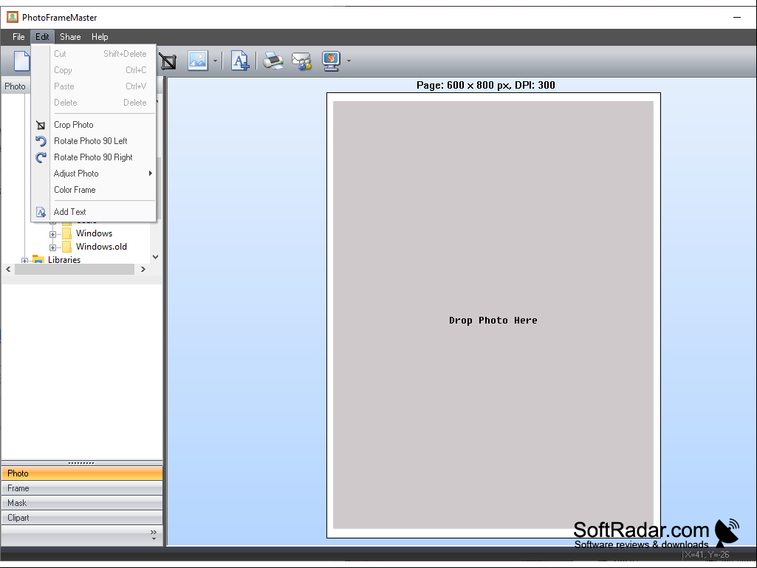Click the send by email toolbar icon
Screen dimensions: 757x568
302,61
